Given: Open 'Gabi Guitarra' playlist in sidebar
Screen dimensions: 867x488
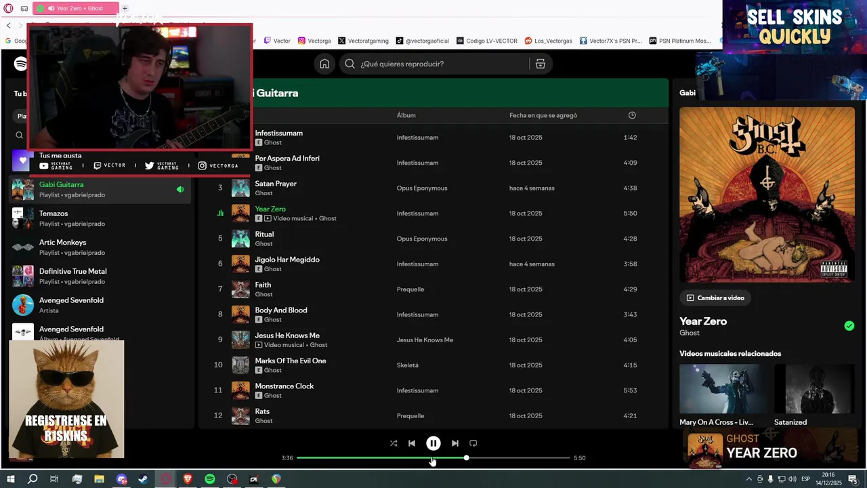Looking at the screenshot, I should coord(100,189).
